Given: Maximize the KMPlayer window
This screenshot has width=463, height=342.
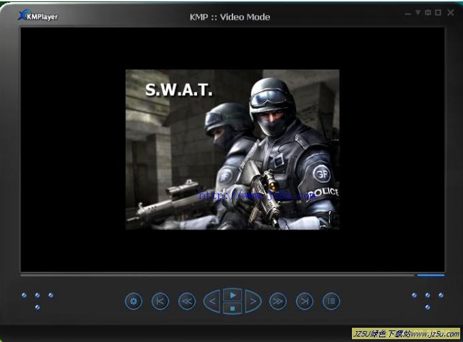Looking at the screenshot, I should pos(438,12).
